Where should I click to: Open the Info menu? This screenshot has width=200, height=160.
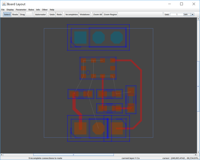[x=38, y=10]
